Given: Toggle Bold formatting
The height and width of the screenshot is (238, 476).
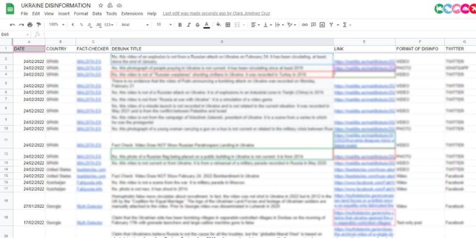Looking at the screenshot, I should coord(179,24).
